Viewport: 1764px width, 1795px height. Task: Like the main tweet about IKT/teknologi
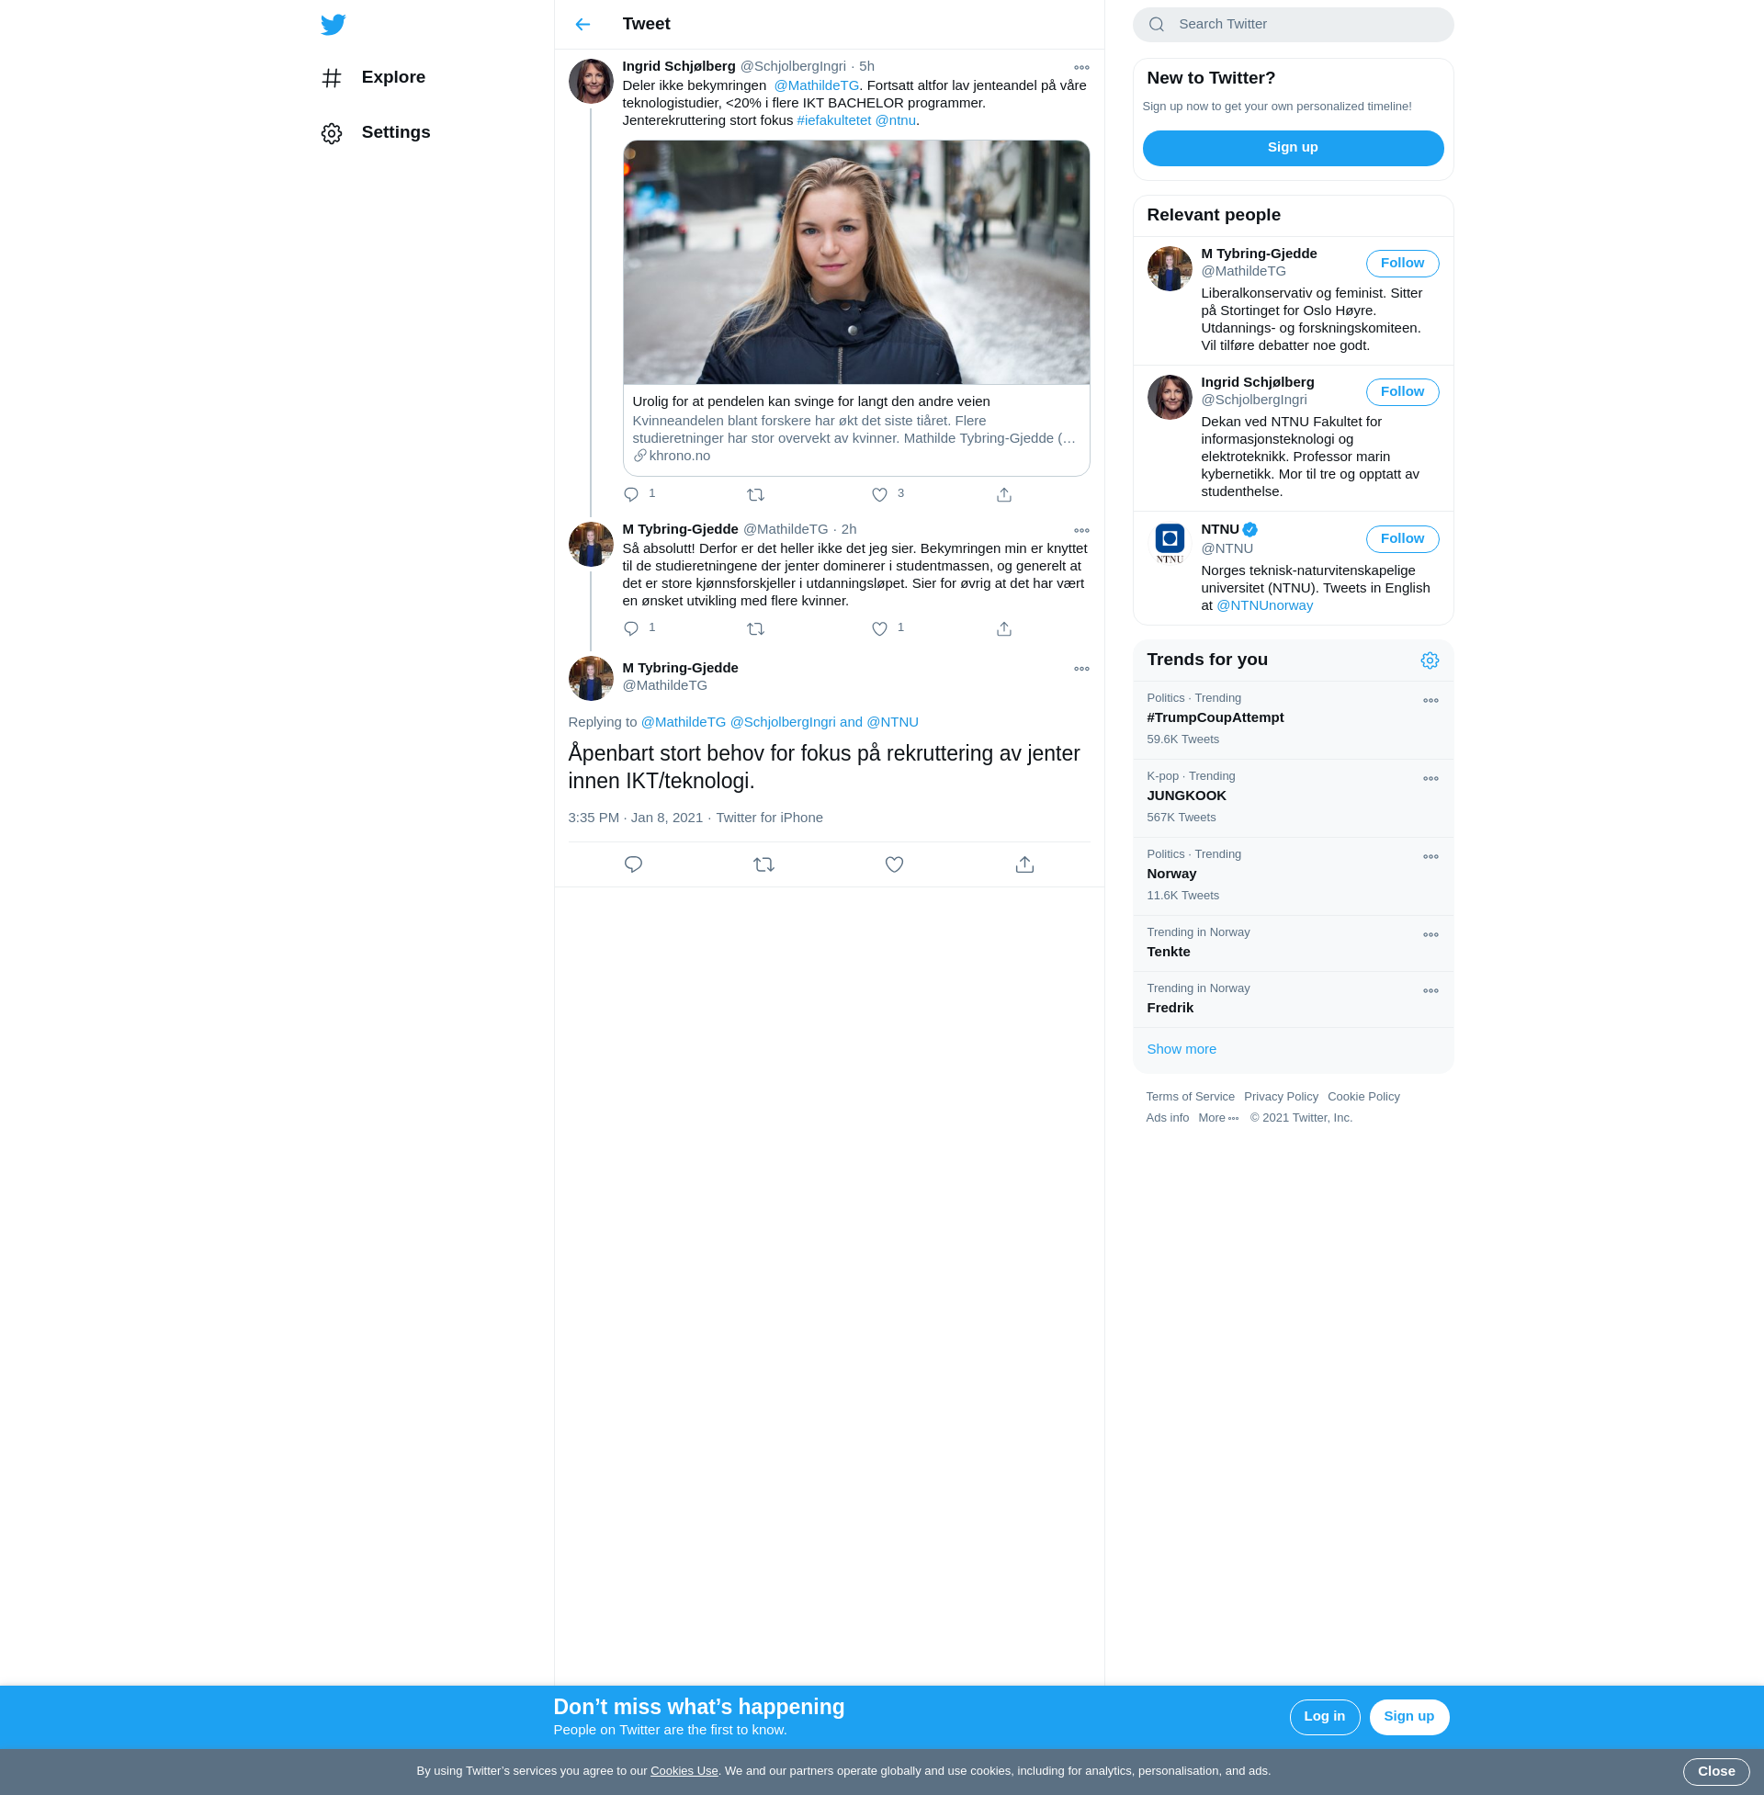pyautogui.click(x=894, y=864)
